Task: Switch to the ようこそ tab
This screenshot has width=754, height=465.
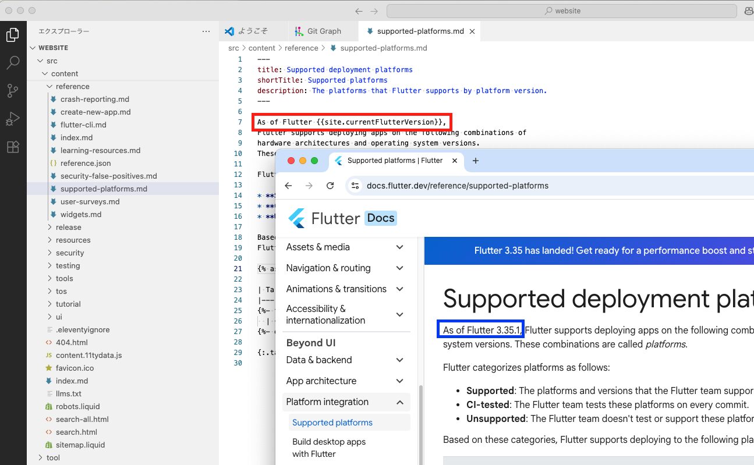Action: click(x=253, y=31)
